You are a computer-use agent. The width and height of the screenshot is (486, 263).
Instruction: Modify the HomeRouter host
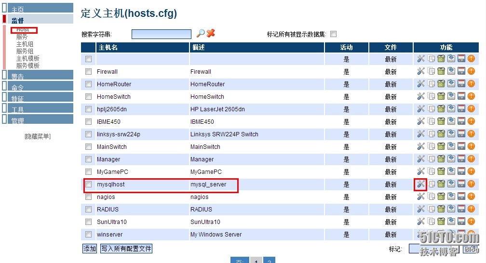[420, 84]
